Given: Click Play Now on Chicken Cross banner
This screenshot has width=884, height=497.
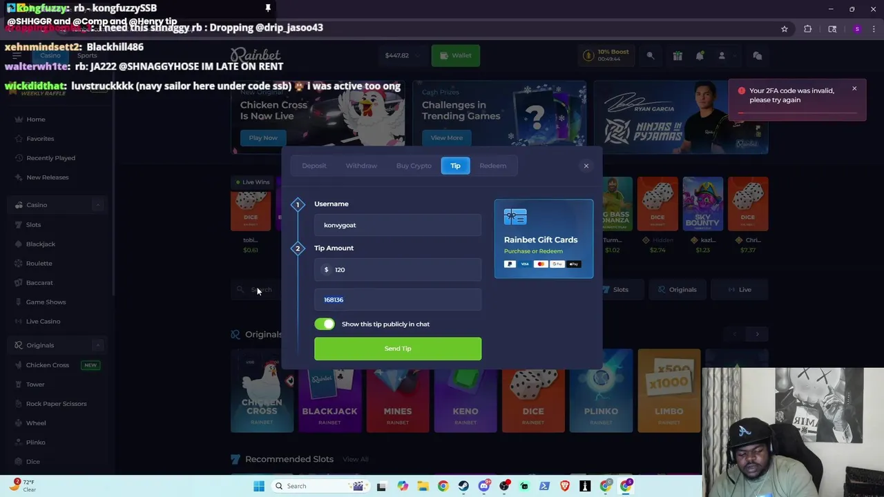Looking at the screenshot, I should [263, 137].
